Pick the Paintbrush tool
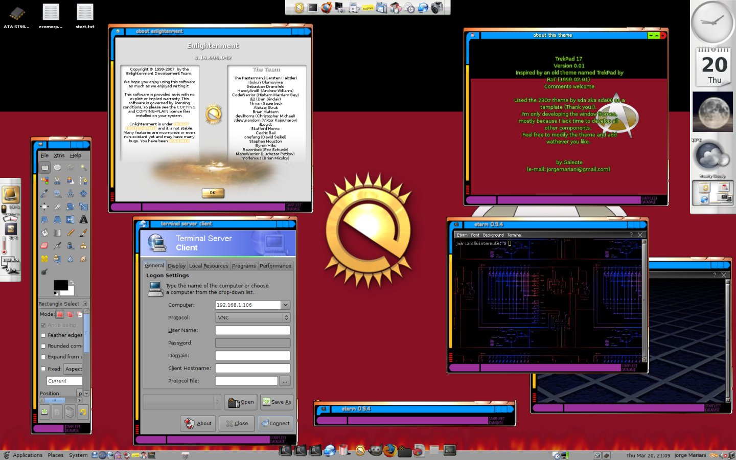Screen dimensions: 736x460 point(83,233)
